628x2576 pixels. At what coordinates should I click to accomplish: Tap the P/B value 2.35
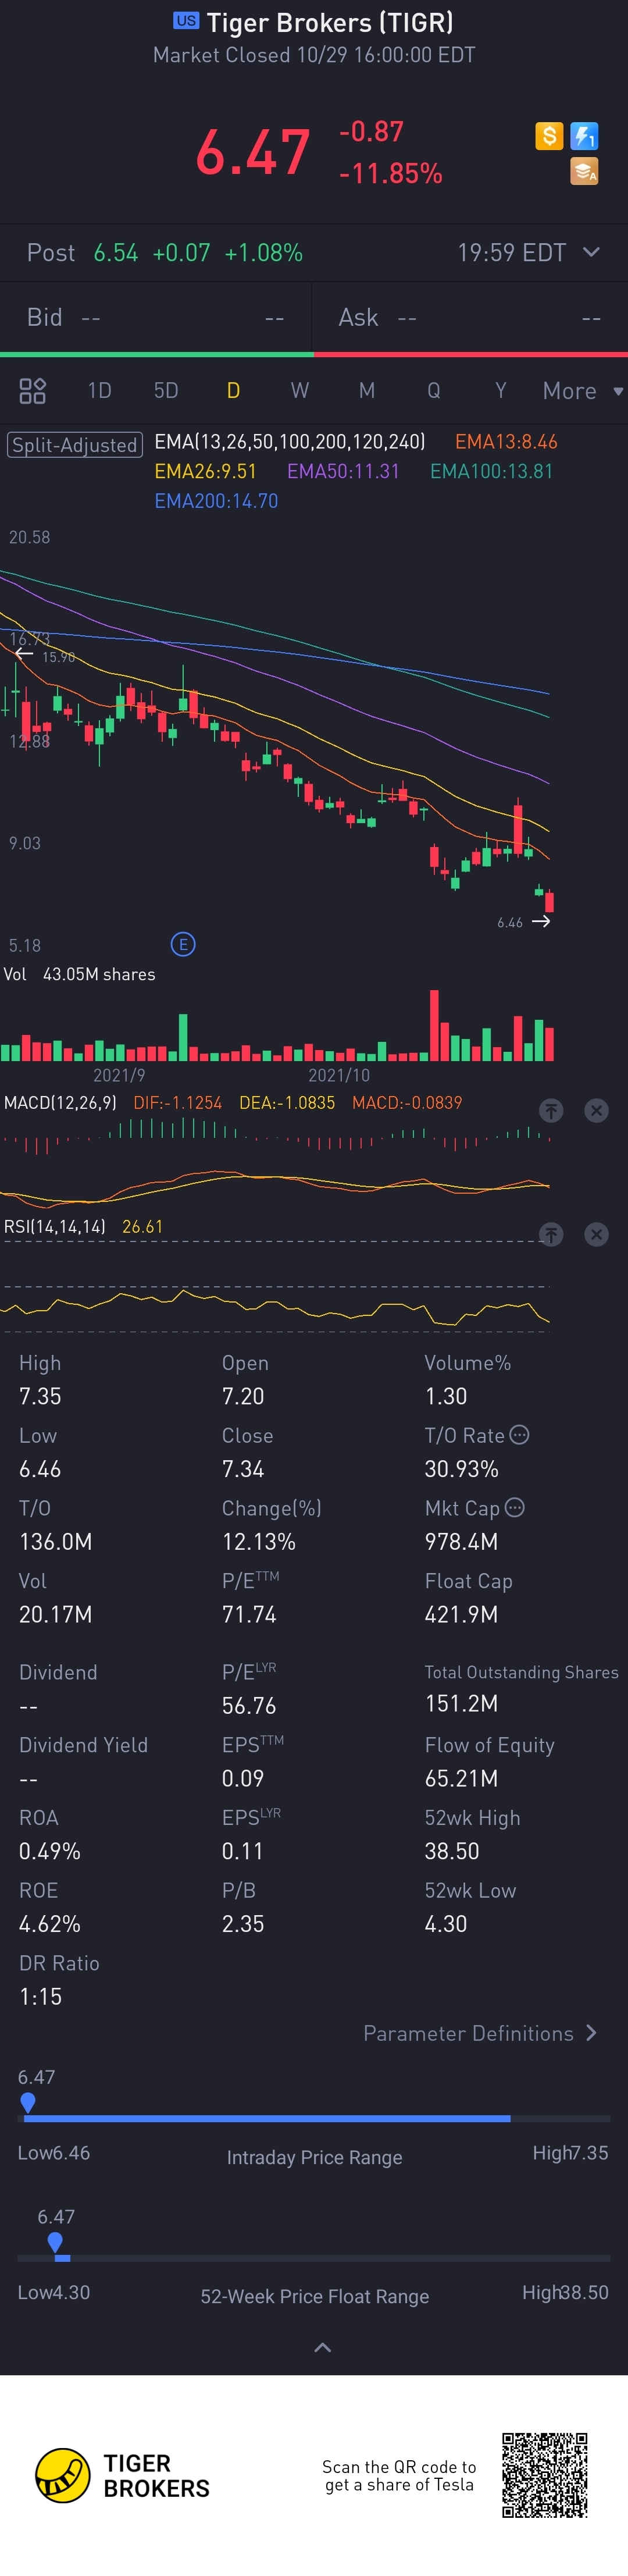(x=243, y=1924)
